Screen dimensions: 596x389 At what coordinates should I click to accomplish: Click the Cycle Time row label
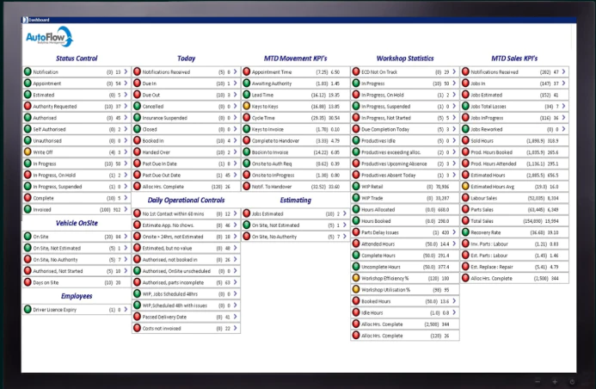263,118
